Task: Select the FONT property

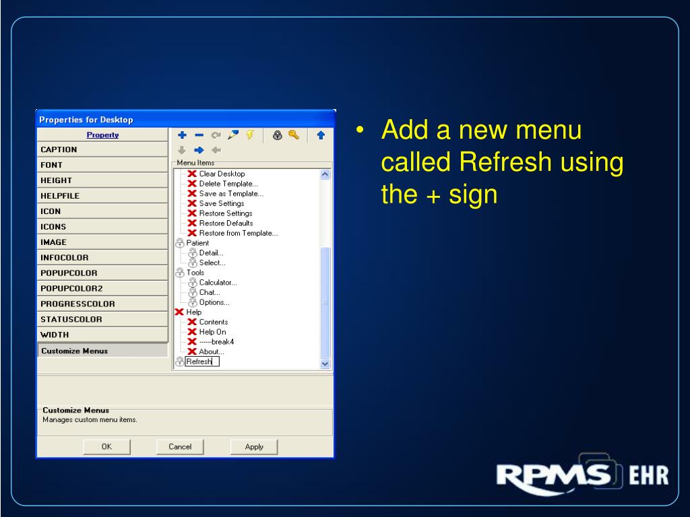Action: (102, 165)
